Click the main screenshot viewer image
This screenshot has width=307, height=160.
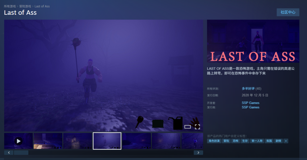click(103, 75)
